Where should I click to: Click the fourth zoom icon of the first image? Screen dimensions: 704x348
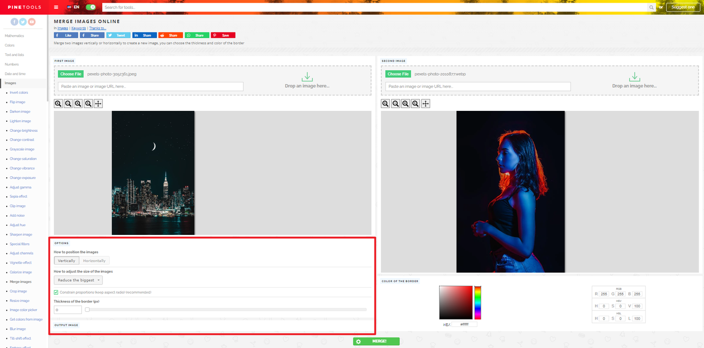[88, 104]
